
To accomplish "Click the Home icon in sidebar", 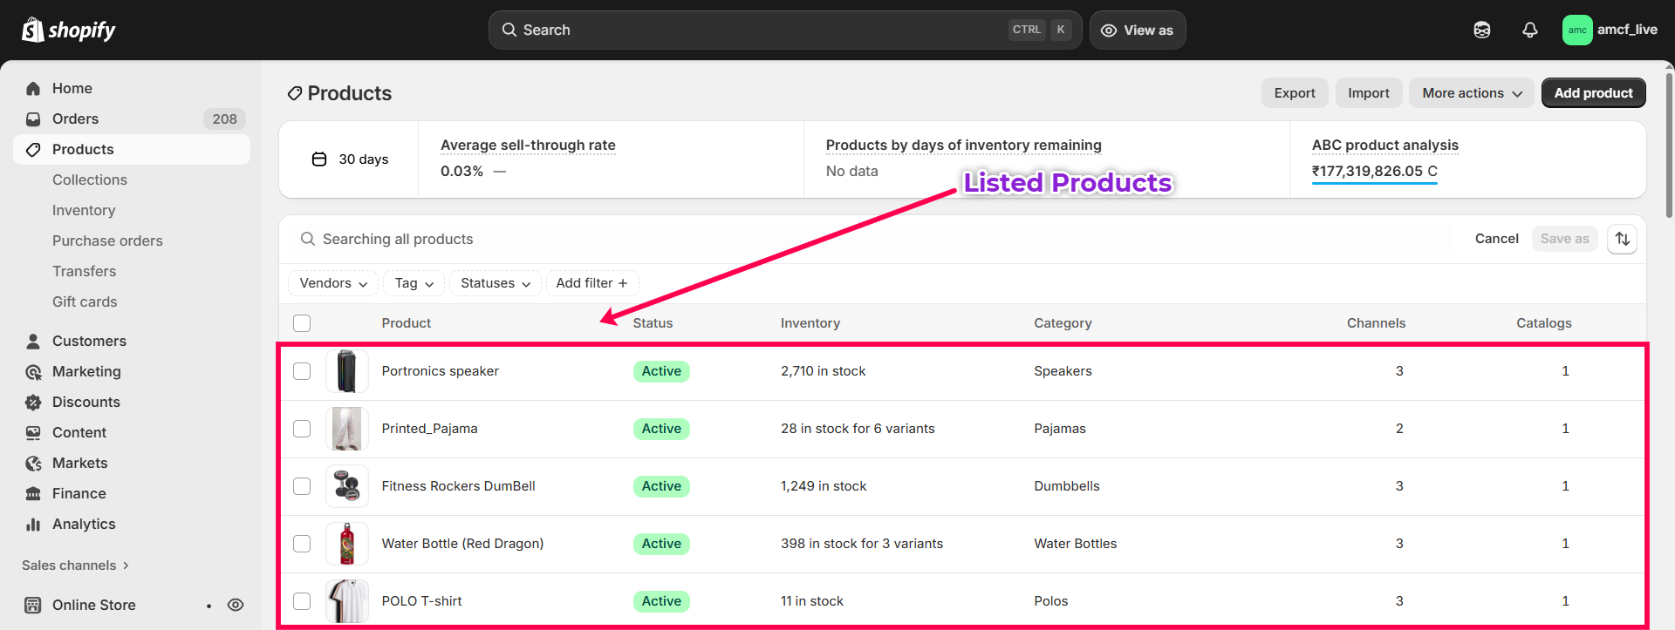I will point(33,88).
